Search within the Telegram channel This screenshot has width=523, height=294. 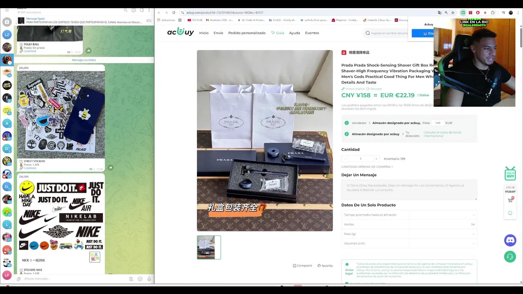pyautogui.click(x=125, y=10)
